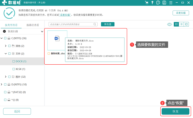Click the 深度扫描 hyperlink in the message
This screenshot has height=118, width=193.
tap(65, 15)
